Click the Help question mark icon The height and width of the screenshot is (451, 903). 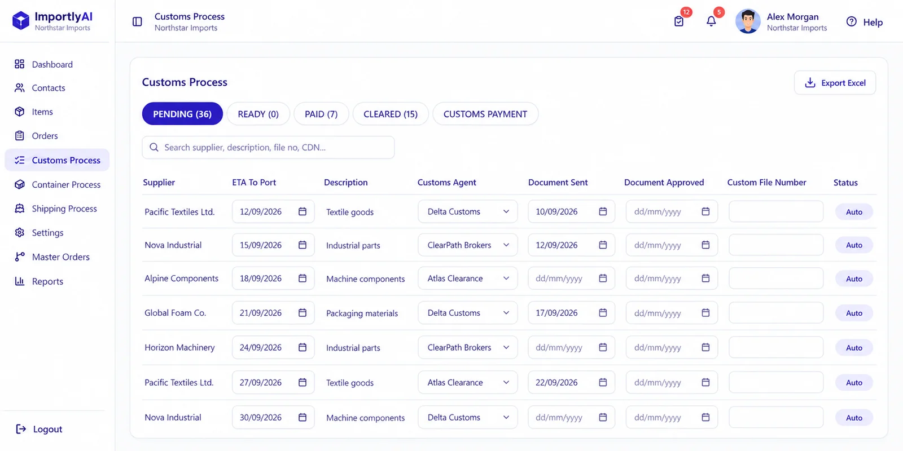coord(852,21)
